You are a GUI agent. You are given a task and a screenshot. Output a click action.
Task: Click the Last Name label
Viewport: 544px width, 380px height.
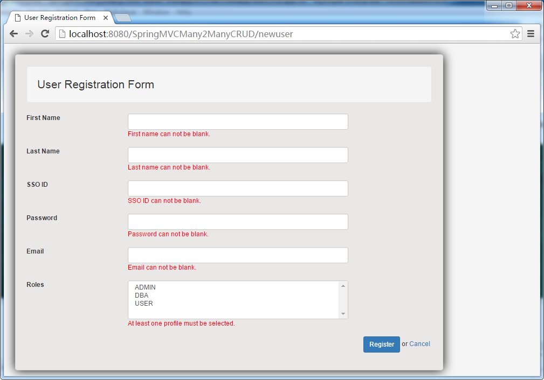[43, 151]
